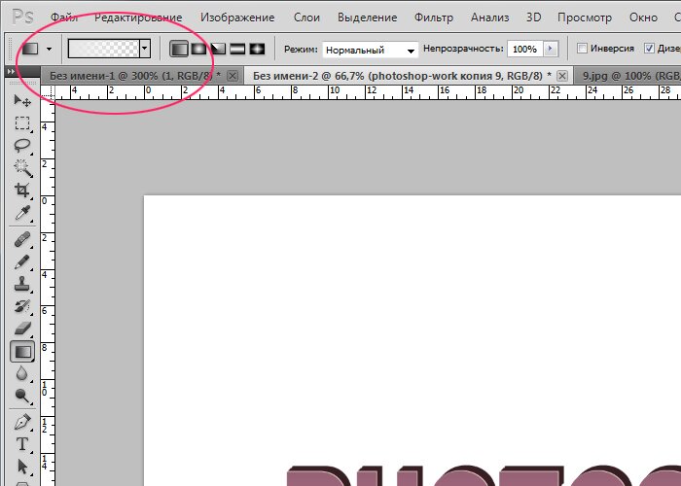
Task: Click the Ps application logo
Action: 22,17
